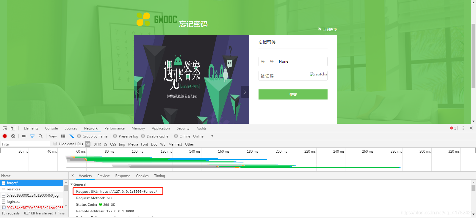This screenshot has width=476, height=218.
Task: Click down arrow of request list scrollbar
Action: 66,206
